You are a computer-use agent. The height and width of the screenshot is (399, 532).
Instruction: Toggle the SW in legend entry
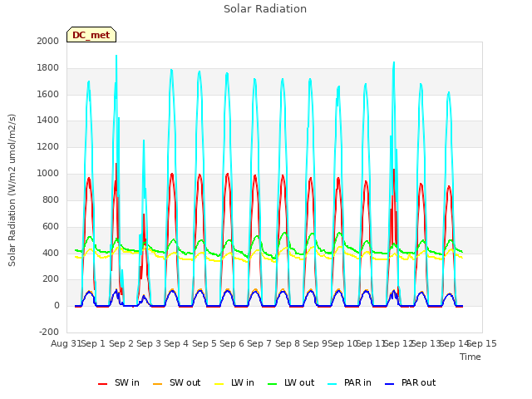119,382
